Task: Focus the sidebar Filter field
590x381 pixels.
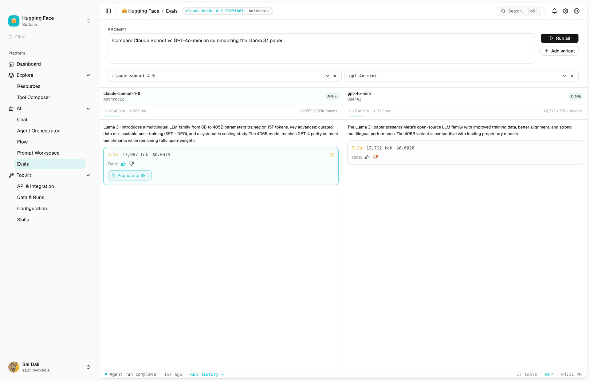Action: tap(49, 37)
